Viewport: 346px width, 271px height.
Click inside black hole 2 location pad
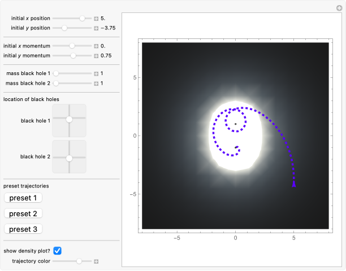click(x=69, y=156)
